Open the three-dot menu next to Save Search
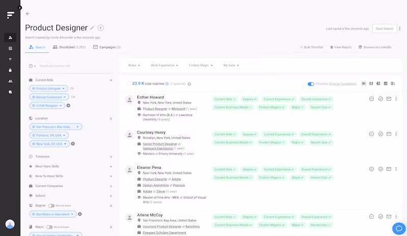This screenshot has height=236, width=407. point(400,28)
